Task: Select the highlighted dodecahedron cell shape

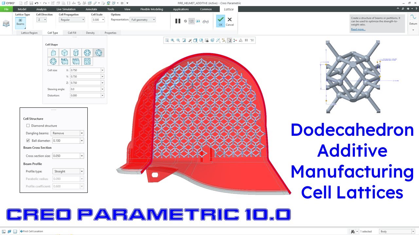Action: (99, 53)
